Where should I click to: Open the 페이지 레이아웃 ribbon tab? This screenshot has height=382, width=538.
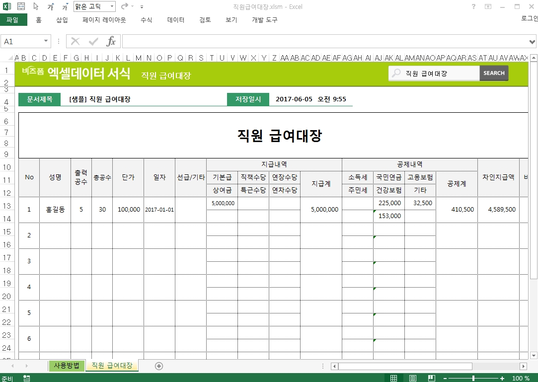pyautogui.click(x=104, y=20)
